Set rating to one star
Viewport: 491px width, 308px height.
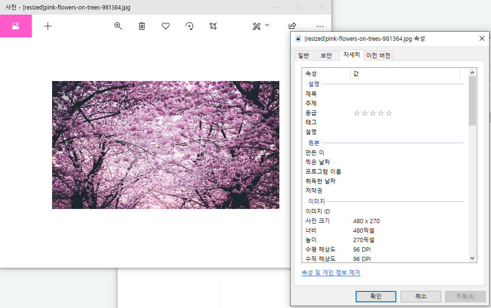pyautogui.click(x=357, y=113)
